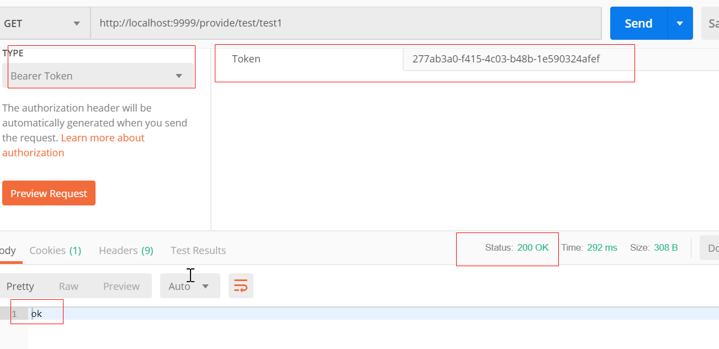The image size is (719, 349).
Task: Open the GET request method dropdown
Action: click(44, 23)
